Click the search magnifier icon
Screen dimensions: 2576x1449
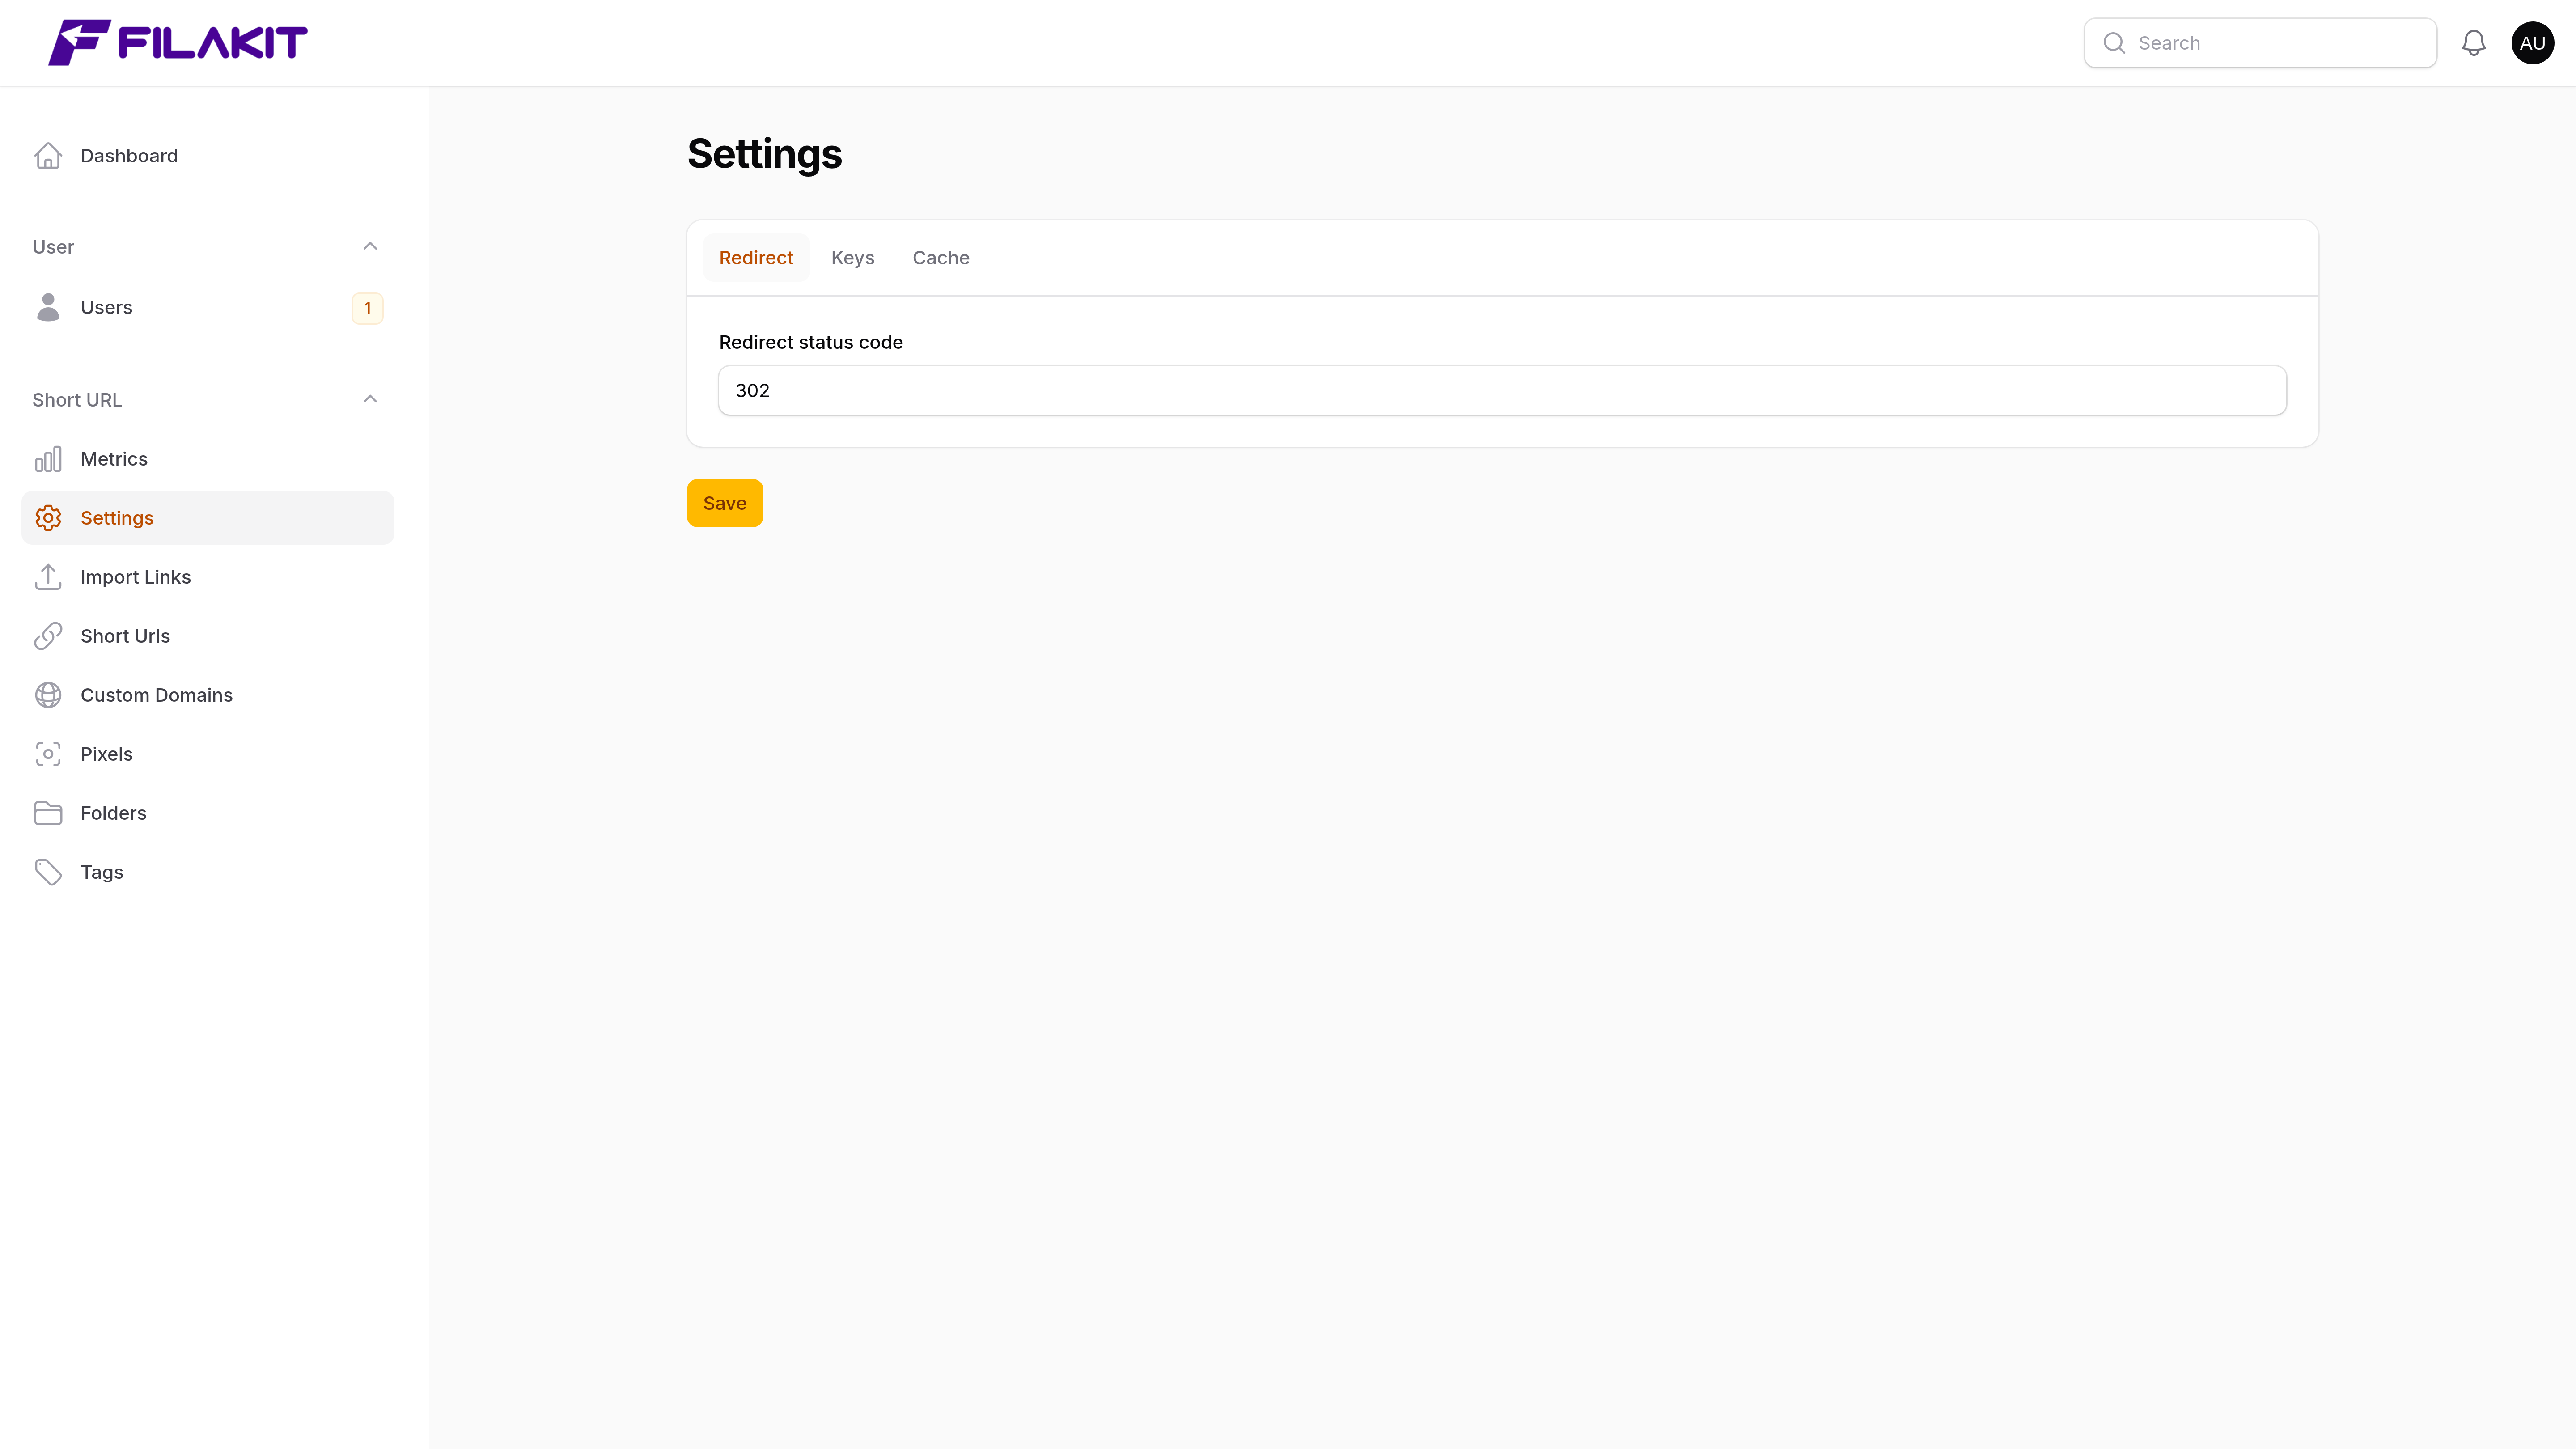[2114, 43]
